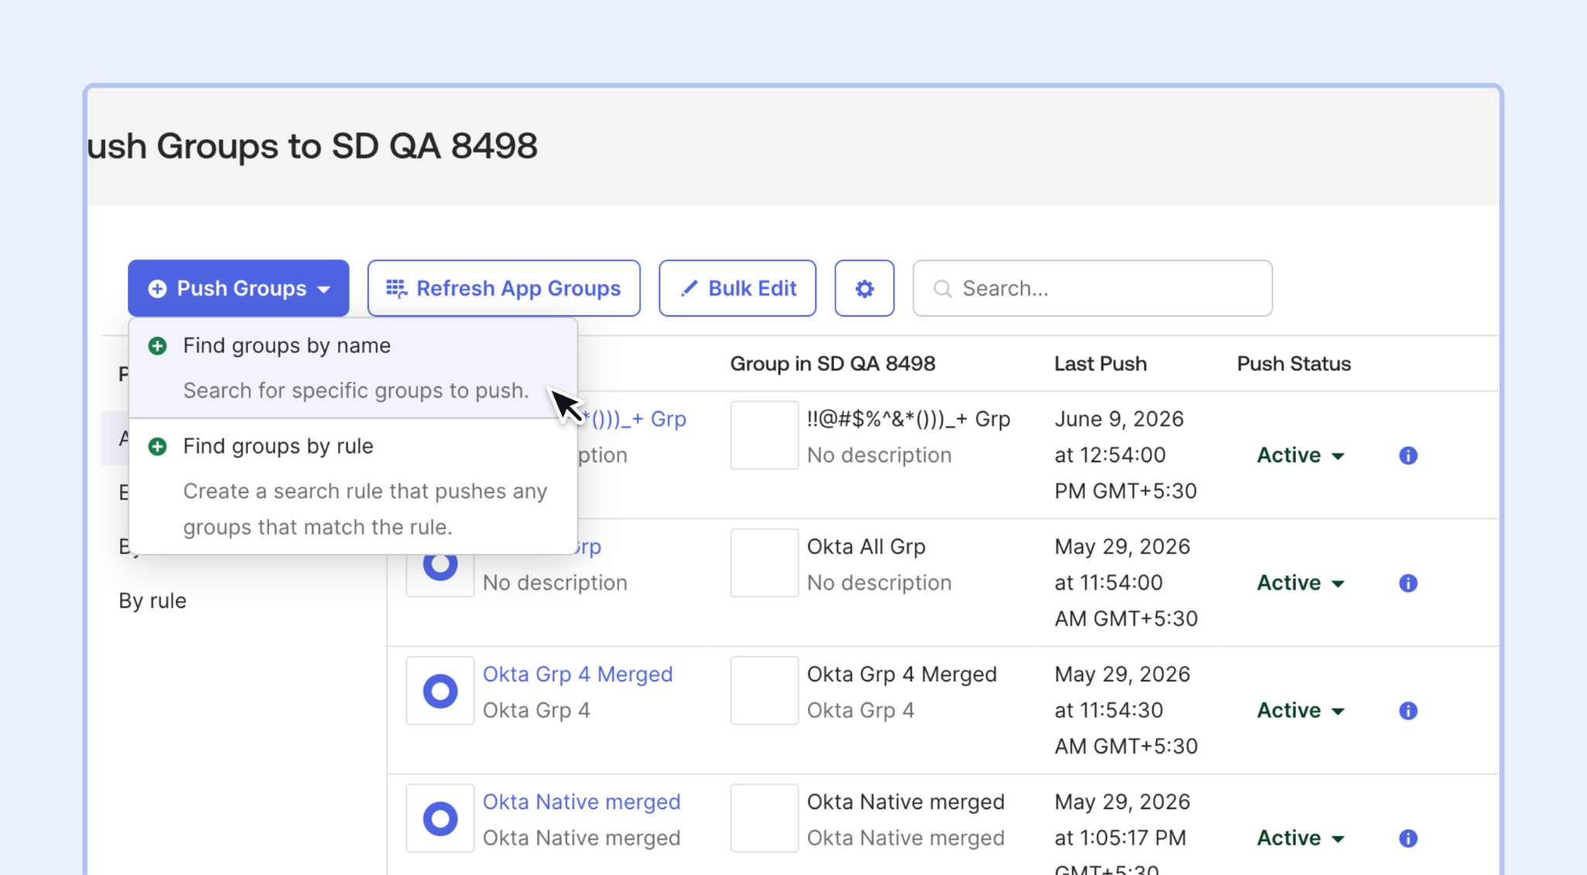
Task: Open the 'Okta Native merged' group link
Action: (582, 802)
